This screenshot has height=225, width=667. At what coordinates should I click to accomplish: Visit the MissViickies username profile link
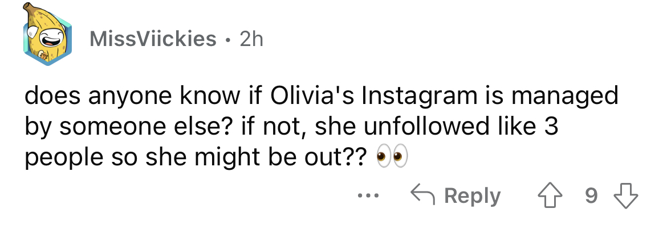point(153,39)
